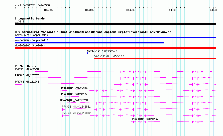The width and height of the screenshot is (223, 136).
Task: Click the black 1p31.1 cytogenetic band bar
Action: tap(115, 24)
